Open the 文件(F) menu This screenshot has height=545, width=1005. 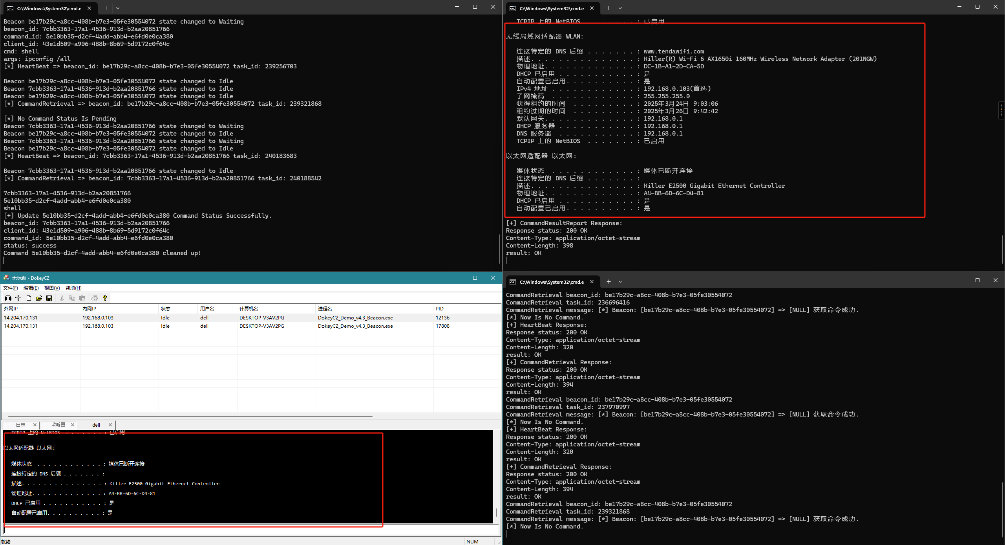click(11, 288)
